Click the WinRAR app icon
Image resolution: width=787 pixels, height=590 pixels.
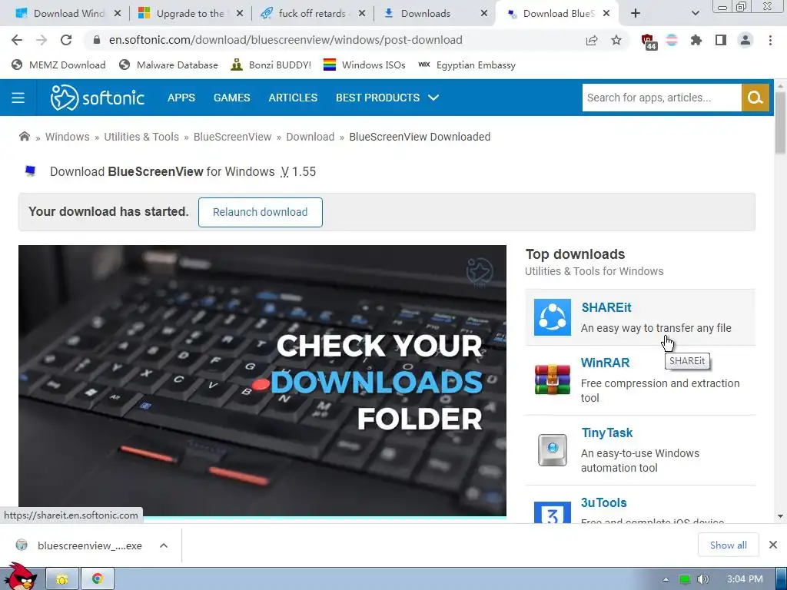[552, 380]
